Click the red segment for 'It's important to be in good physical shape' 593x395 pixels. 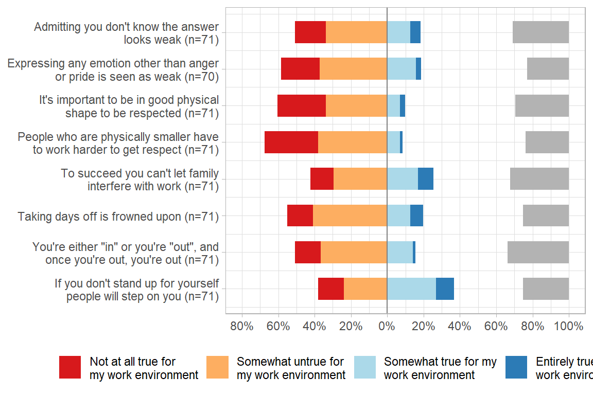pos(302,105)
